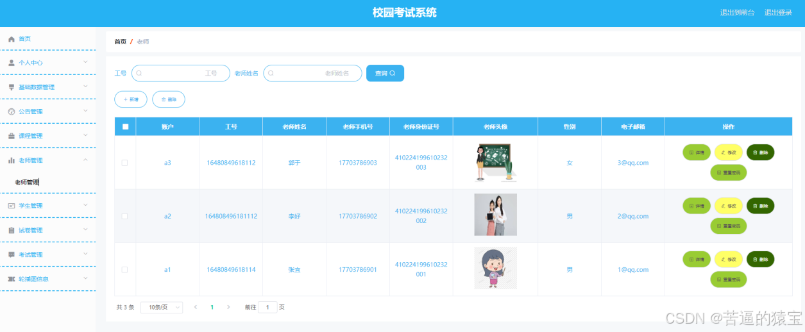805x332 pixels.
Task: Go to previous page arrow
Action: coord(196,307)
